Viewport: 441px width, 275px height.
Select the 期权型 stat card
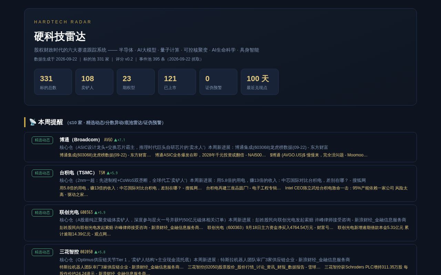point(136,82)
